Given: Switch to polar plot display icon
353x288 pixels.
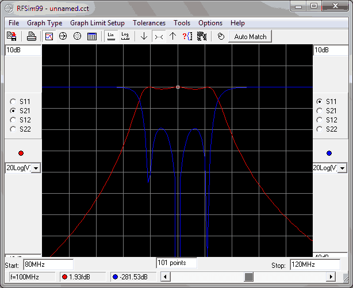Looking at the screenshot, I should pyautogui.click(x=77, y=36).
